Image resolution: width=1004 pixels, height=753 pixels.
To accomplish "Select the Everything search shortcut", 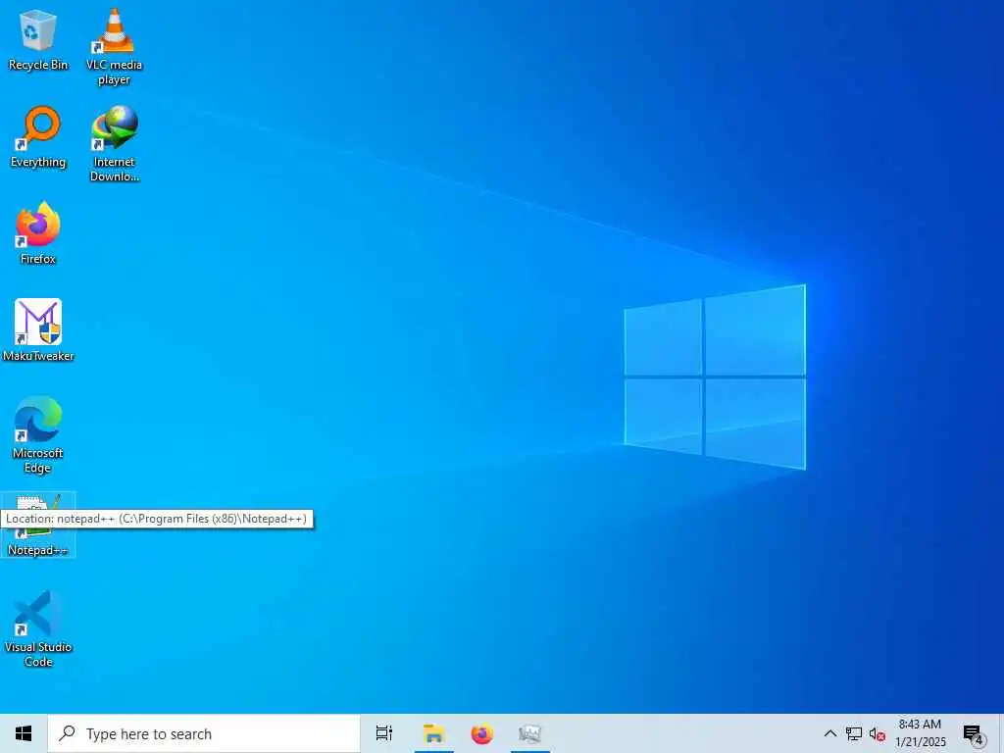I will click(38, 137).
